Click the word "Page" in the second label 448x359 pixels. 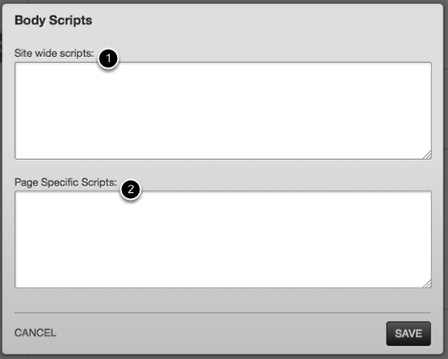tap(27, 182)
